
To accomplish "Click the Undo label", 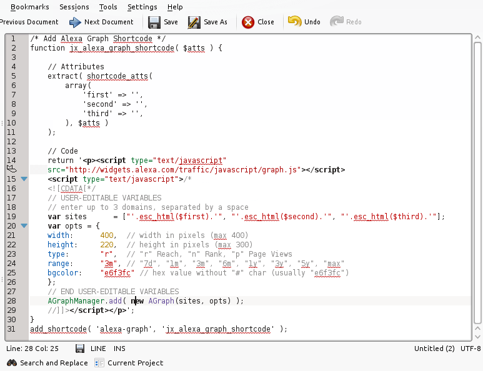I will [312, 22].
